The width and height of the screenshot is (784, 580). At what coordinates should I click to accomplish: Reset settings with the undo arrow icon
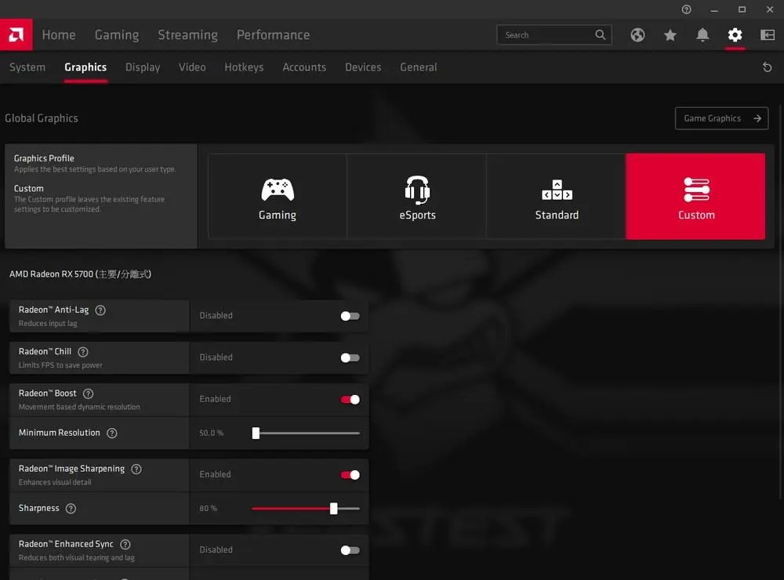pos(767,67)
